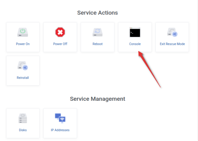Open the Disks link label
Viewport: 198px width, 141px height.
[x=23, y=130]
